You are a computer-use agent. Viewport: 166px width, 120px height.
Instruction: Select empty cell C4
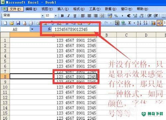coord(126,56)
